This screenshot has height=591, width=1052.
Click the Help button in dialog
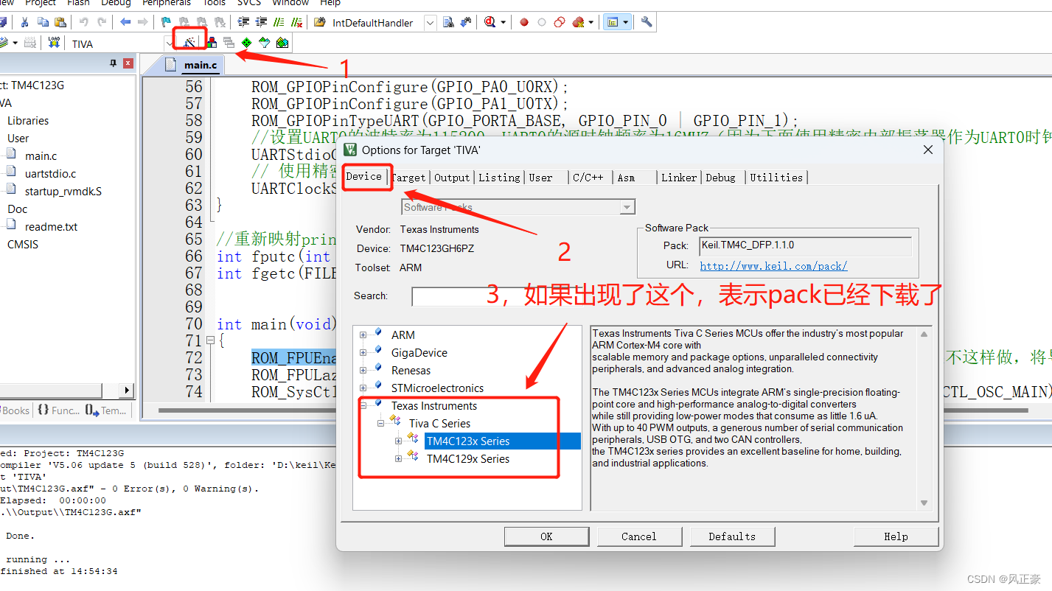click(x=896, y=536)
